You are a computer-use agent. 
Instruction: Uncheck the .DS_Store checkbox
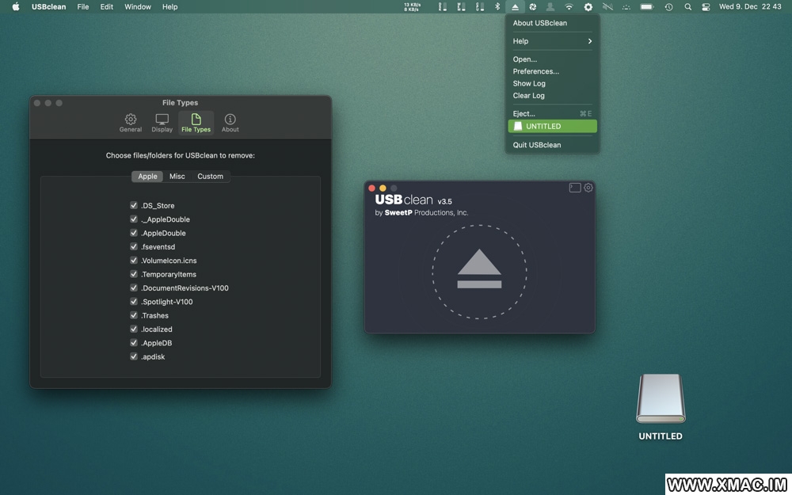(x=134, y=205)
